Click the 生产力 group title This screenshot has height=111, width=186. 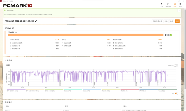click(64, 40)
